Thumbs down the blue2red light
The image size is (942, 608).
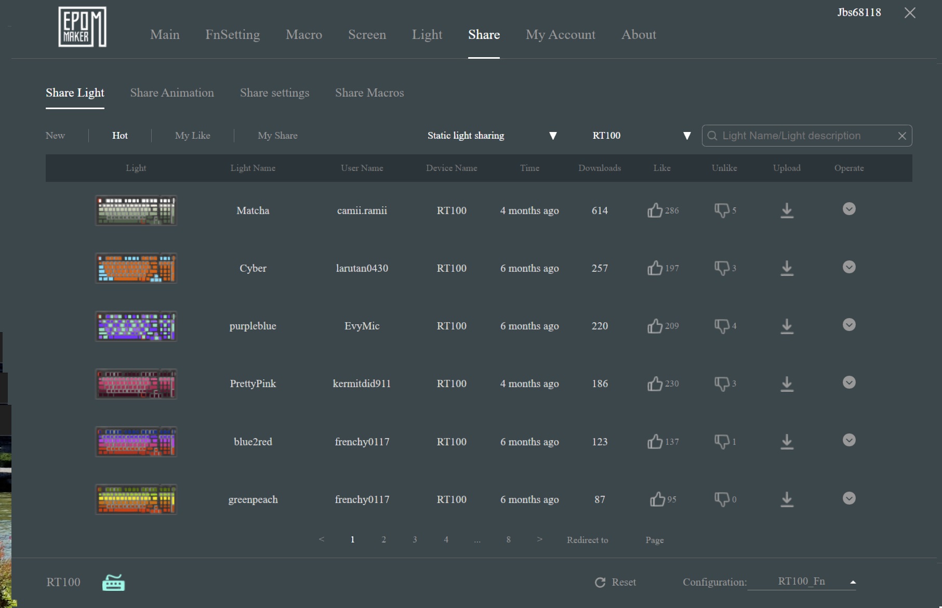(722, 442)
